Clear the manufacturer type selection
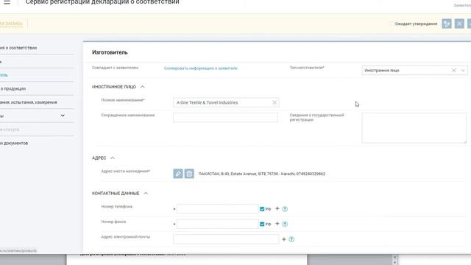Viewport: 471px width, 265px height. pos(454,71)
